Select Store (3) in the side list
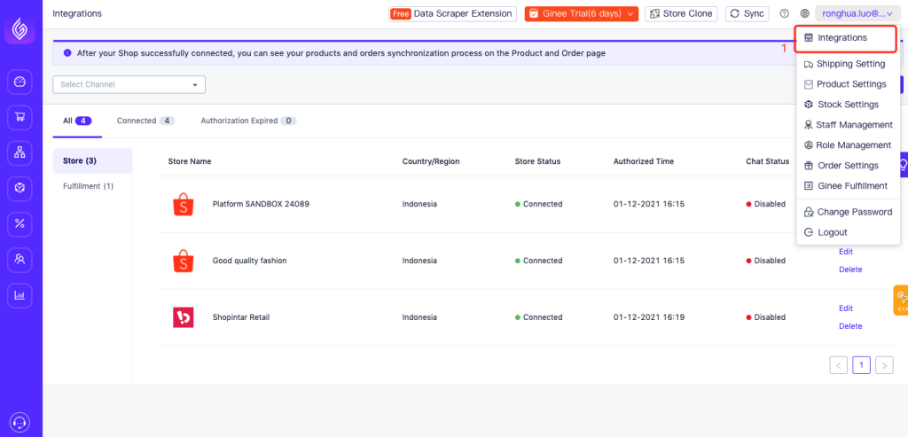Screen dimensions: 908x437 pyautogui.click(x=92, y=161)
